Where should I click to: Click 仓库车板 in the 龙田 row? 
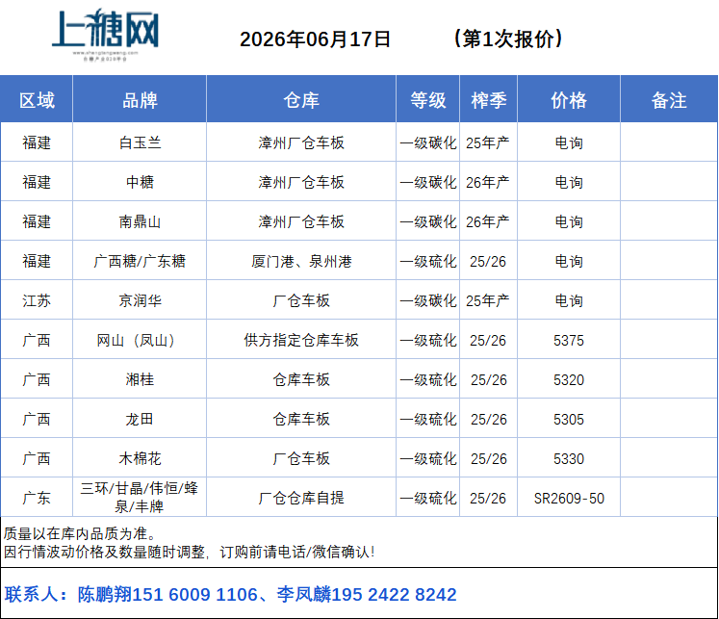click(301, 419)
